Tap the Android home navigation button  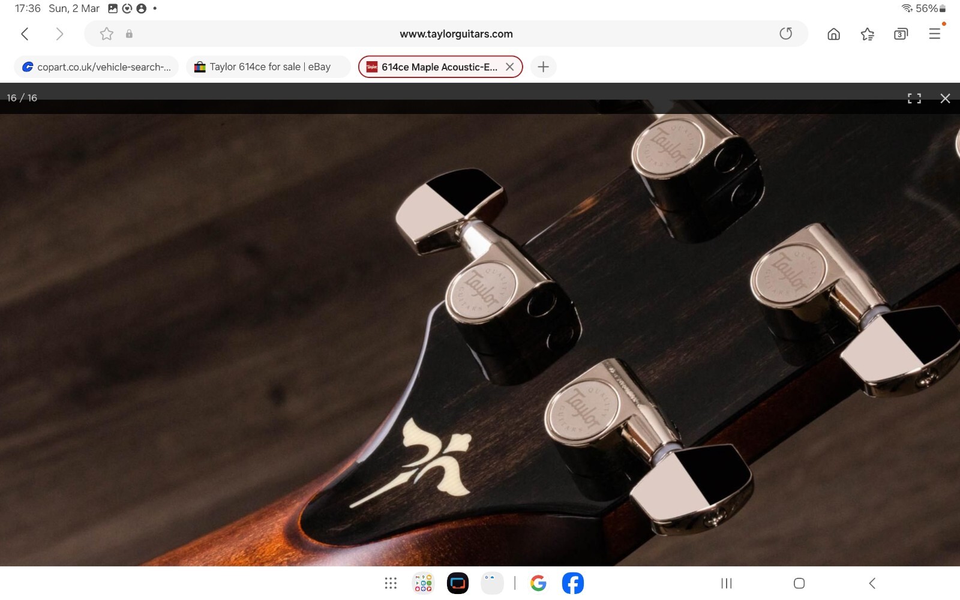pyautogui.click(x=799, y=583)
